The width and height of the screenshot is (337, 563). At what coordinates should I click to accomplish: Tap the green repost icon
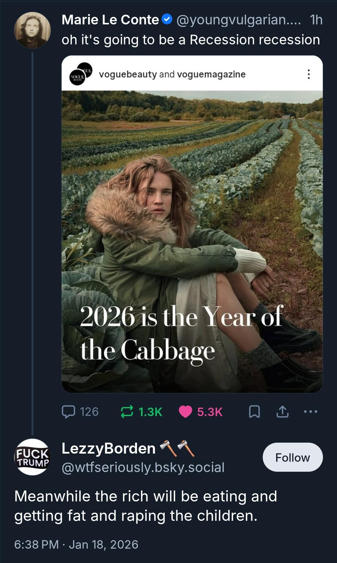click(127, 412)
